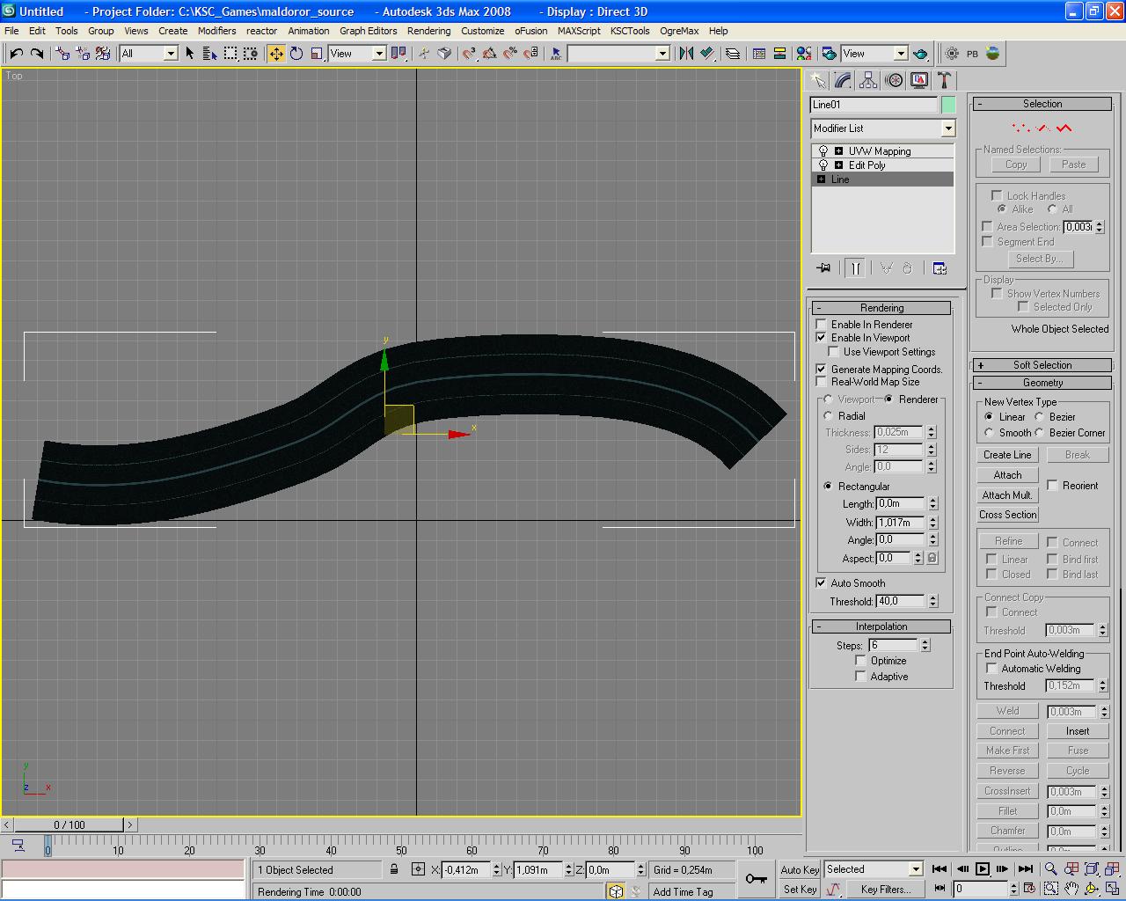Click the Line01 object color swatch
The height and width of the screenshot is (901, 1126).
pos(948,105)
